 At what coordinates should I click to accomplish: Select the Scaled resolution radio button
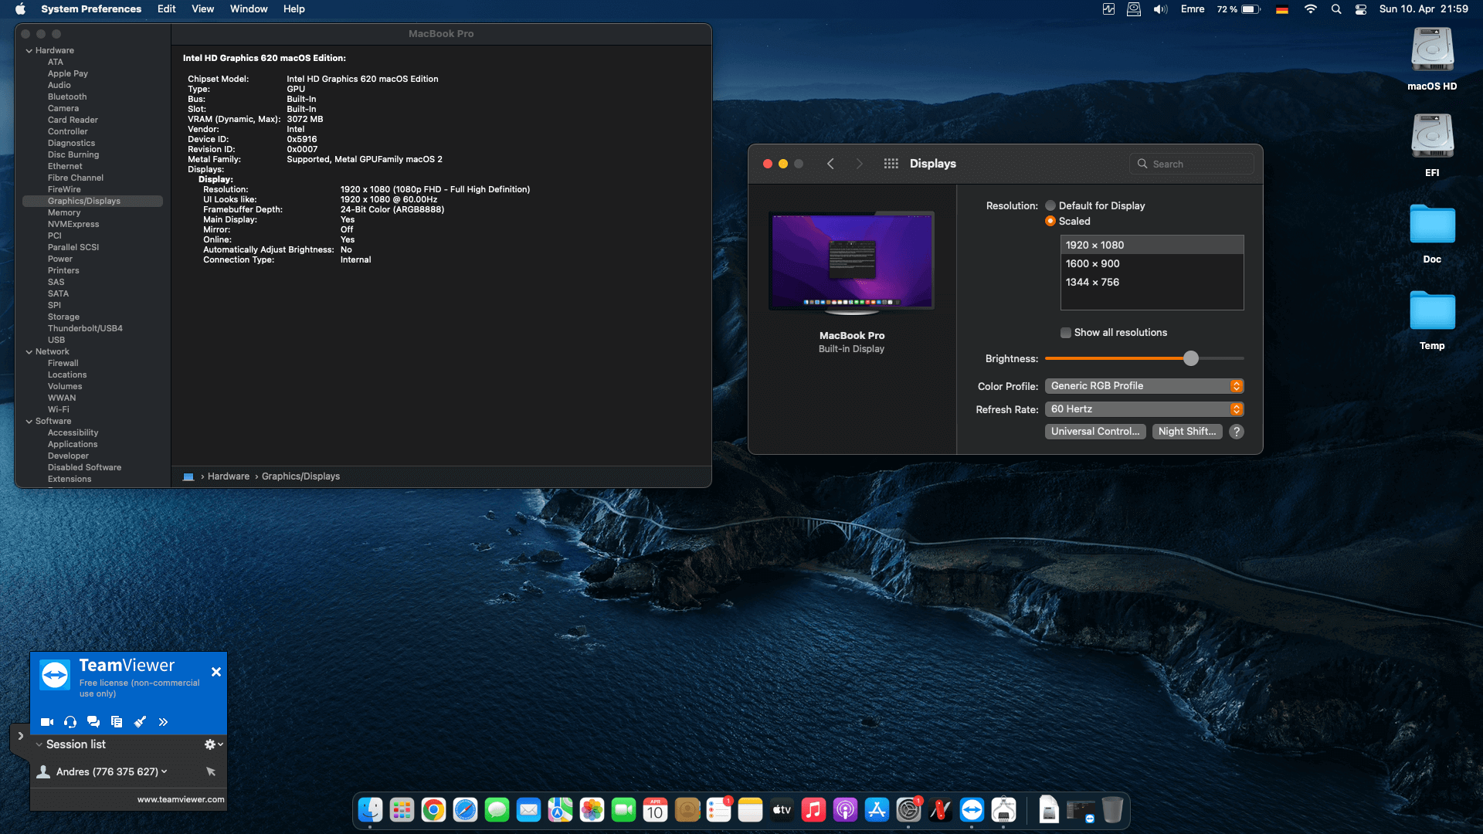point(1050,221)
